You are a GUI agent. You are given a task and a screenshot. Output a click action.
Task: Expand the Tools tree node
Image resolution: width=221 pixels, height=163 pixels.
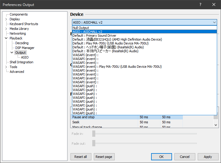(x=6, y=67)
